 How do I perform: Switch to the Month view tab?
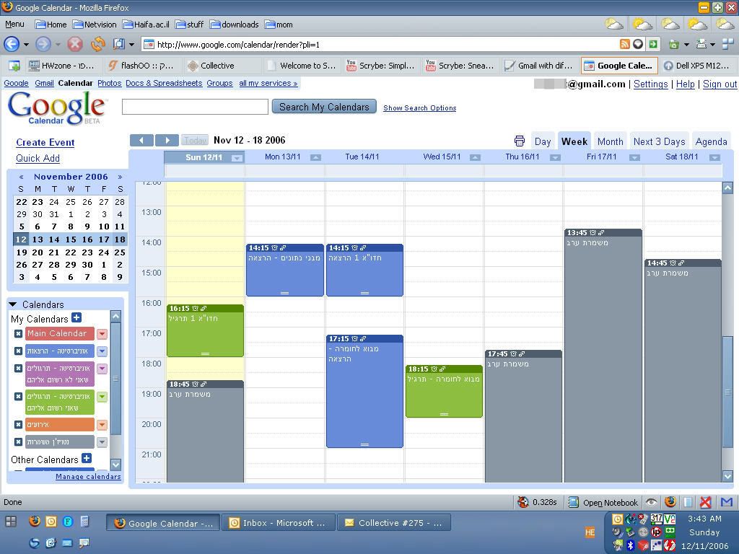611,141
